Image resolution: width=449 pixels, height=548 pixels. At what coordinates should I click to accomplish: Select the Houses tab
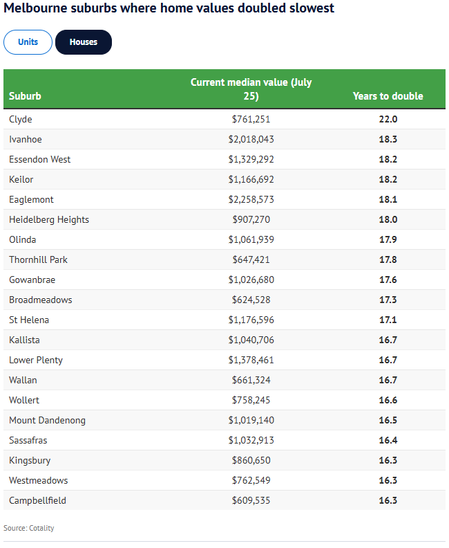pos(84,42)
